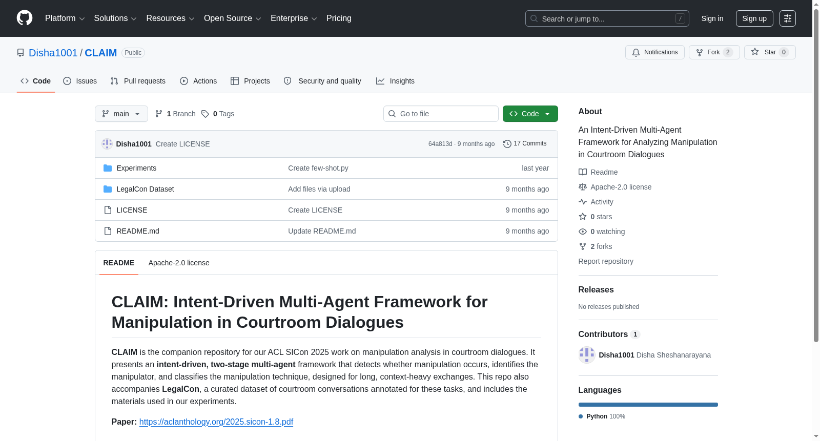Open the main branch dropdown
The width and height of the screenshot is (820, 441).
(x=121, y=114)
